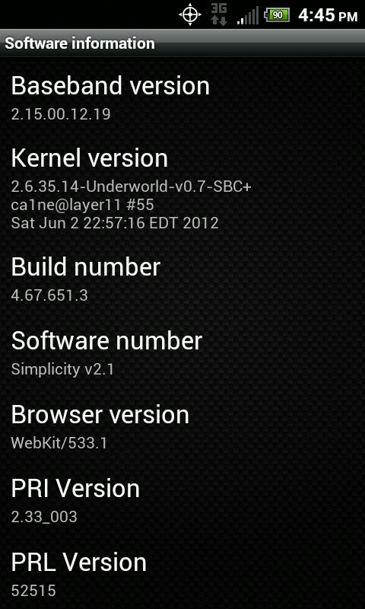Tap the ca1ne@layer11 #55 line
The image size is (365, 609).
pyautogui.click(x=83, y=205)
